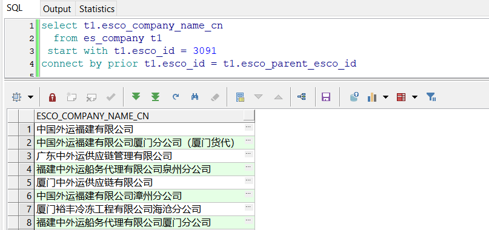Click the value 3091 in start with clause
Image resolution: width=489 pixels, height=230 pixels.
[x=205, y=51]
